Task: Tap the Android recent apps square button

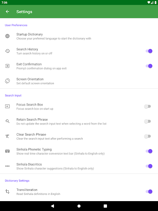Action: coord(105,206)
